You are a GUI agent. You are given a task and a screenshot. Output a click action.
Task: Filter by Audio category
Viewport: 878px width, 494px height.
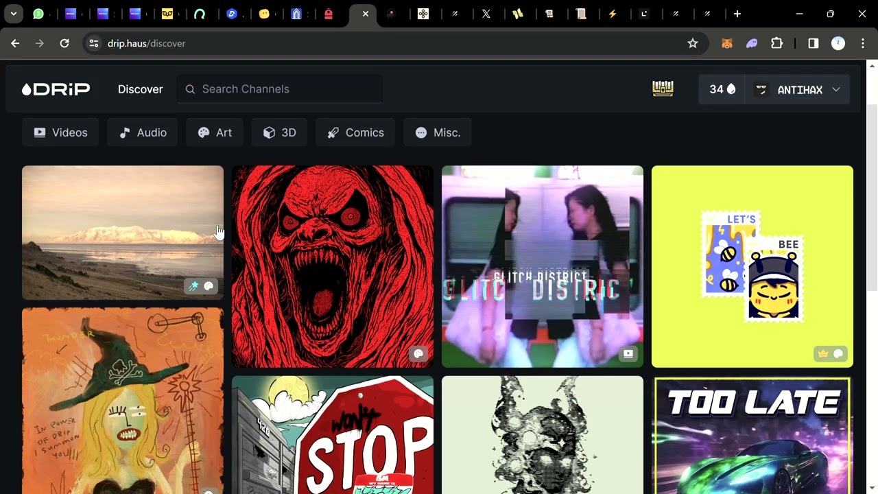143,132
